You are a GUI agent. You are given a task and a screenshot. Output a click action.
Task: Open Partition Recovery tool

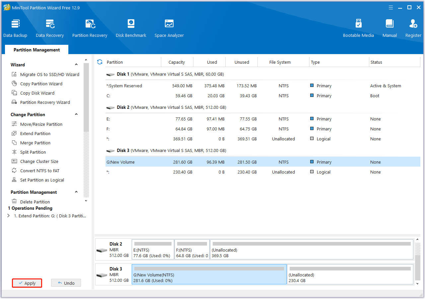(90, 28)
